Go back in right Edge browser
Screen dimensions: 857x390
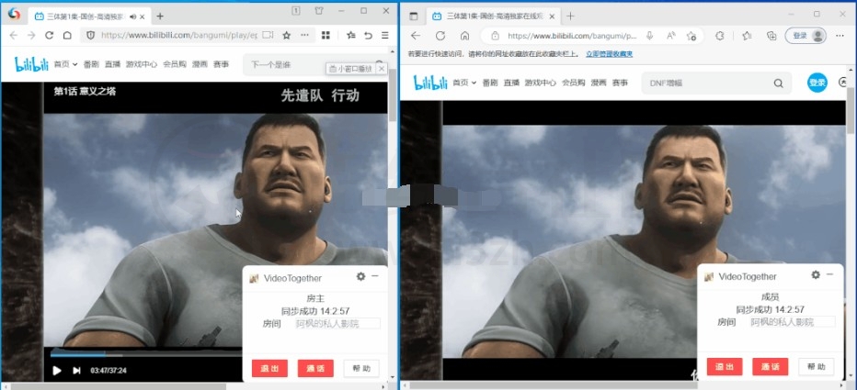[x=416, y=36]
